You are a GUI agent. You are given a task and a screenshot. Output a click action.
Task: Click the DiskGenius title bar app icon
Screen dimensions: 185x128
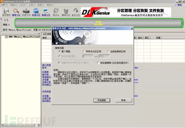2,2
